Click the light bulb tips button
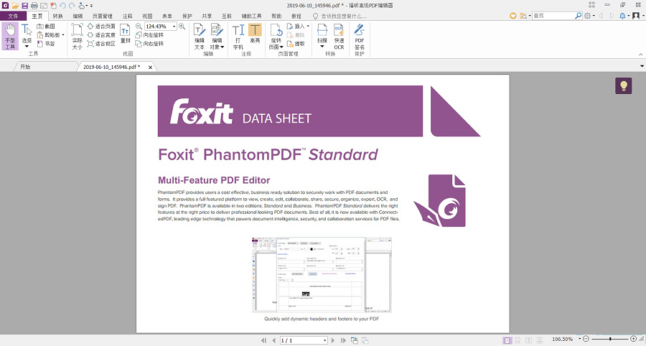The image size is (646, 346). coord(623,85)
